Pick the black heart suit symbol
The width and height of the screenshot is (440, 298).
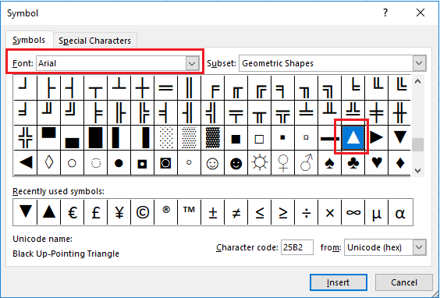coord(376,163)
